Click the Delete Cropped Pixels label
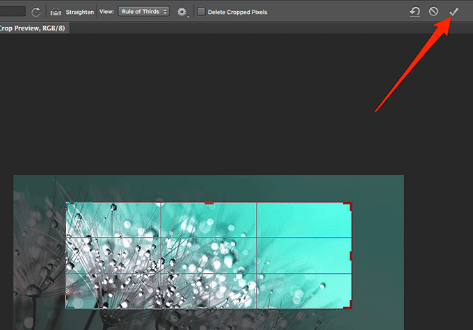473x330 pixels. [237, 12]
